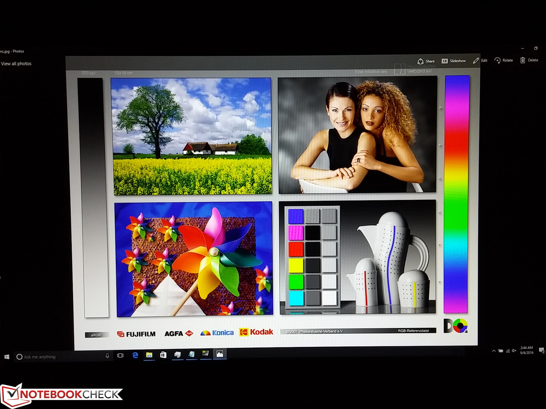Restore down the Photos window
This screenshot has width=546, height=409.
[536, 48]
